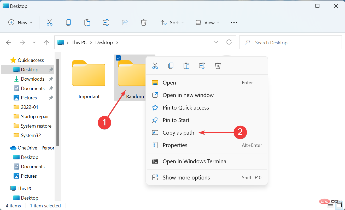
Task: Open the Important folder icon
Action: click(x=89, y=73)
